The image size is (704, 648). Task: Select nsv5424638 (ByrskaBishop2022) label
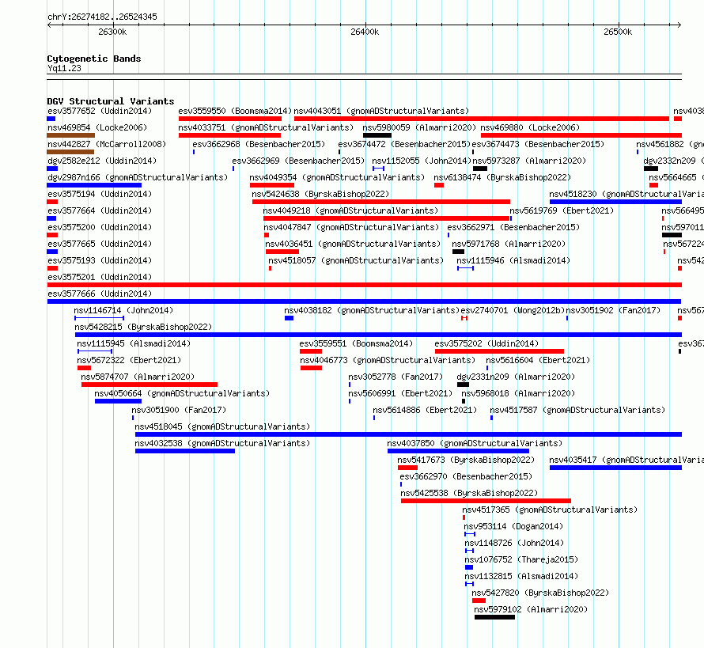pos(320,194)
